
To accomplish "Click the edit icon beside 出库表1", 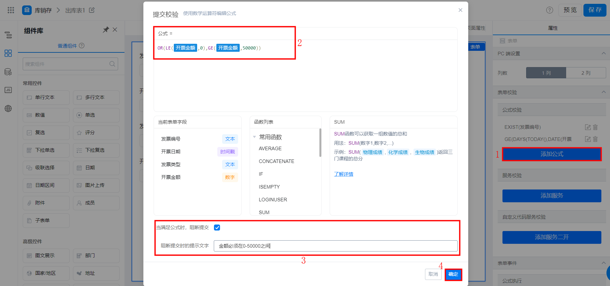I will tap(92, 10).
